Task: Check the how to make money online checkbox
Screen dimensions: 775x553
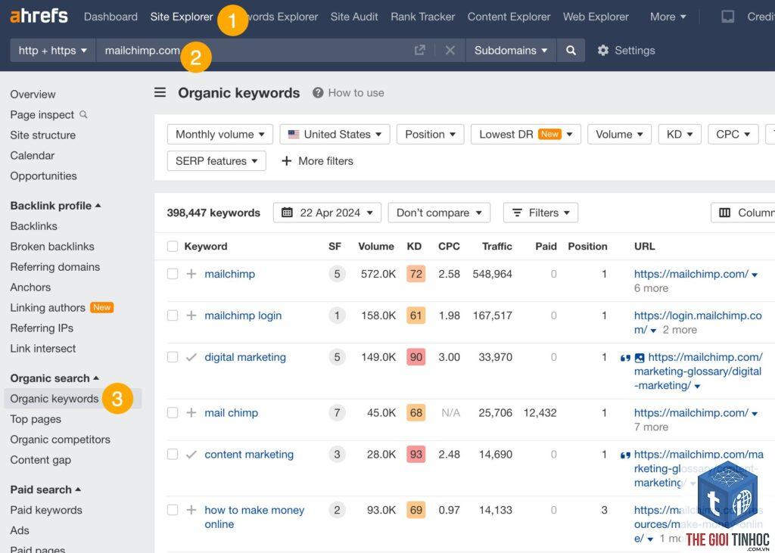Action: click(173, 510)
